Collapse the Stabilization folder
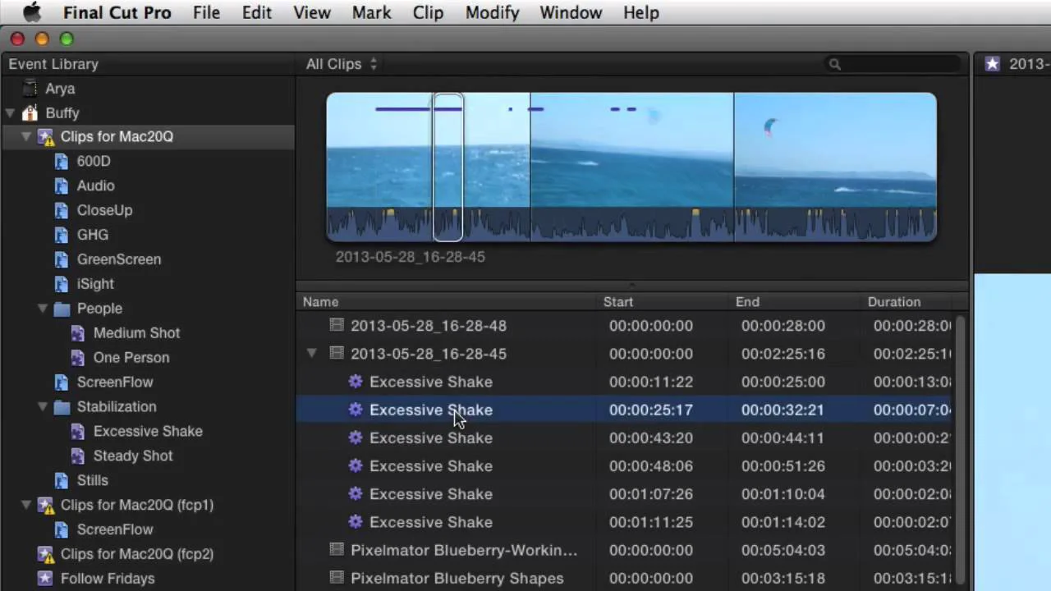Image resolution: width=1051 pixels, height=591 pixels. 43,406
